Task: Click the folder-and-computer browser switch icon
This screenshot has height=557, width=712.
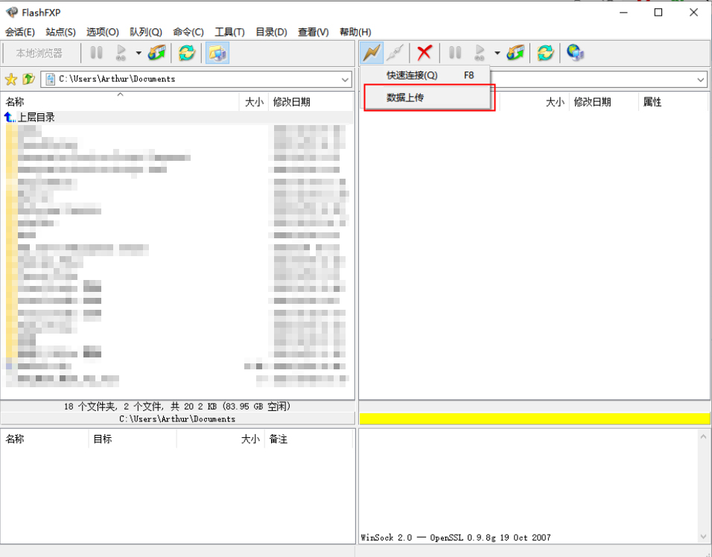Action: [x=217, y=53]
